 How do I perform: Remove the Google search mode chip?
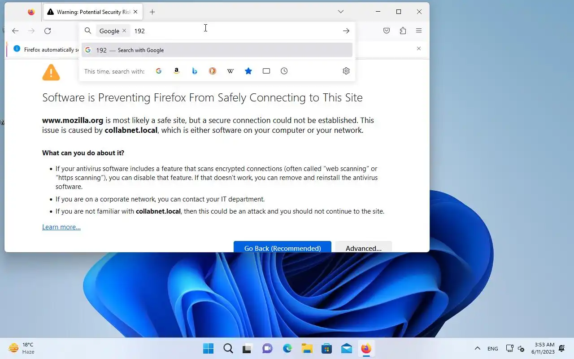[x=124, y=31]
